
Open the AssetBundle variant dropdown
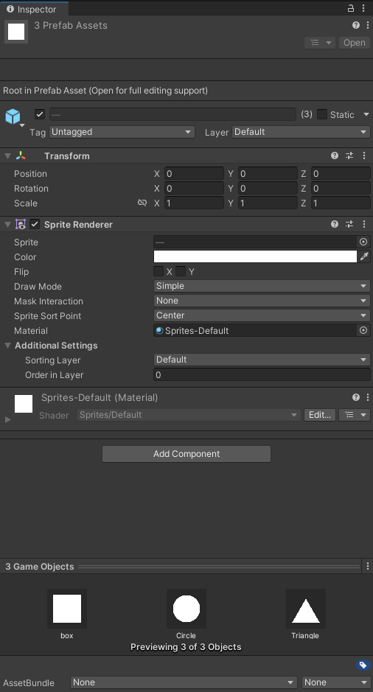[x=336, y=682]
